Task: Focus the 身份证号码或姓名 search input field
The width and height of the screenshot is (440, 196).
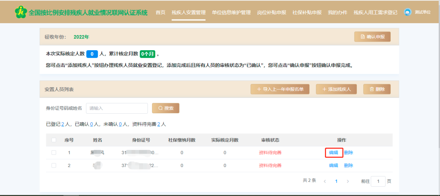Action: coord(117,108)
